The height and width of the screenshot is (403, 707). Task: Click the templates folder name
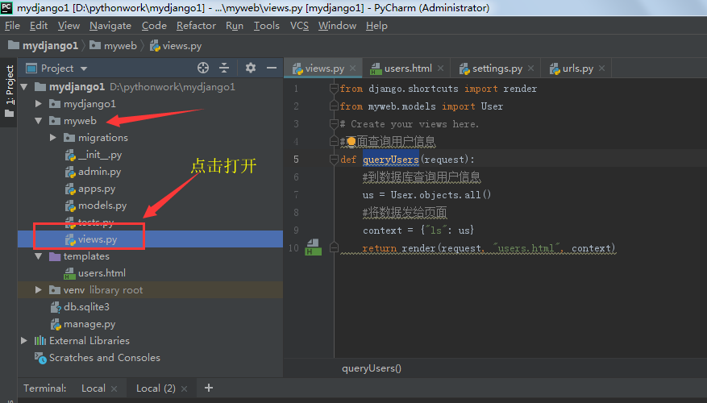[x=86, y=256]
